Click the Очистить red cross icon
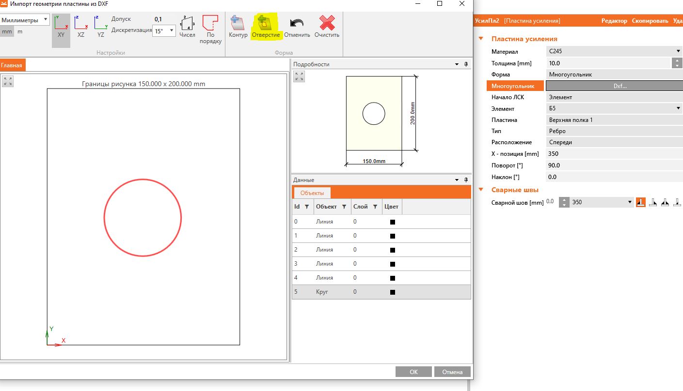This screenshot has height=391, width=683. click(327, 26)
